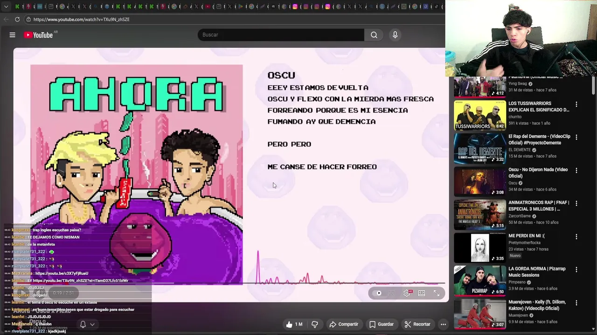View site information icon in the address bar

click(28, 20)
